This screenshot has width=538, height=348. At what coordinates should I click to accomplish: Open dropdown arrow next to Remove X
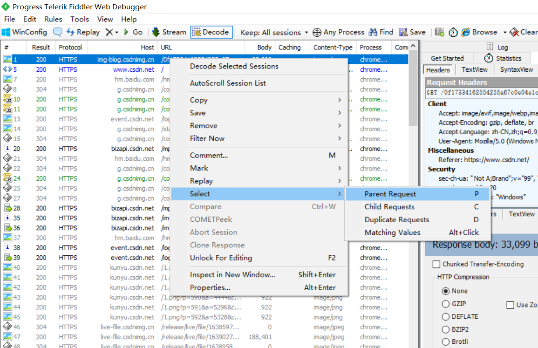(116, 33)
